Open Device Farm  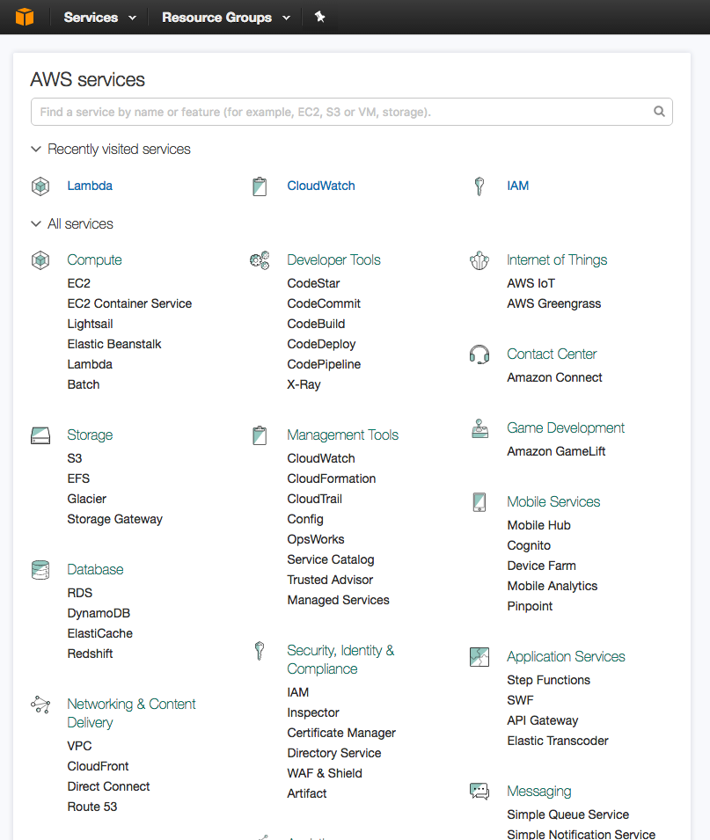pos(541,566)
